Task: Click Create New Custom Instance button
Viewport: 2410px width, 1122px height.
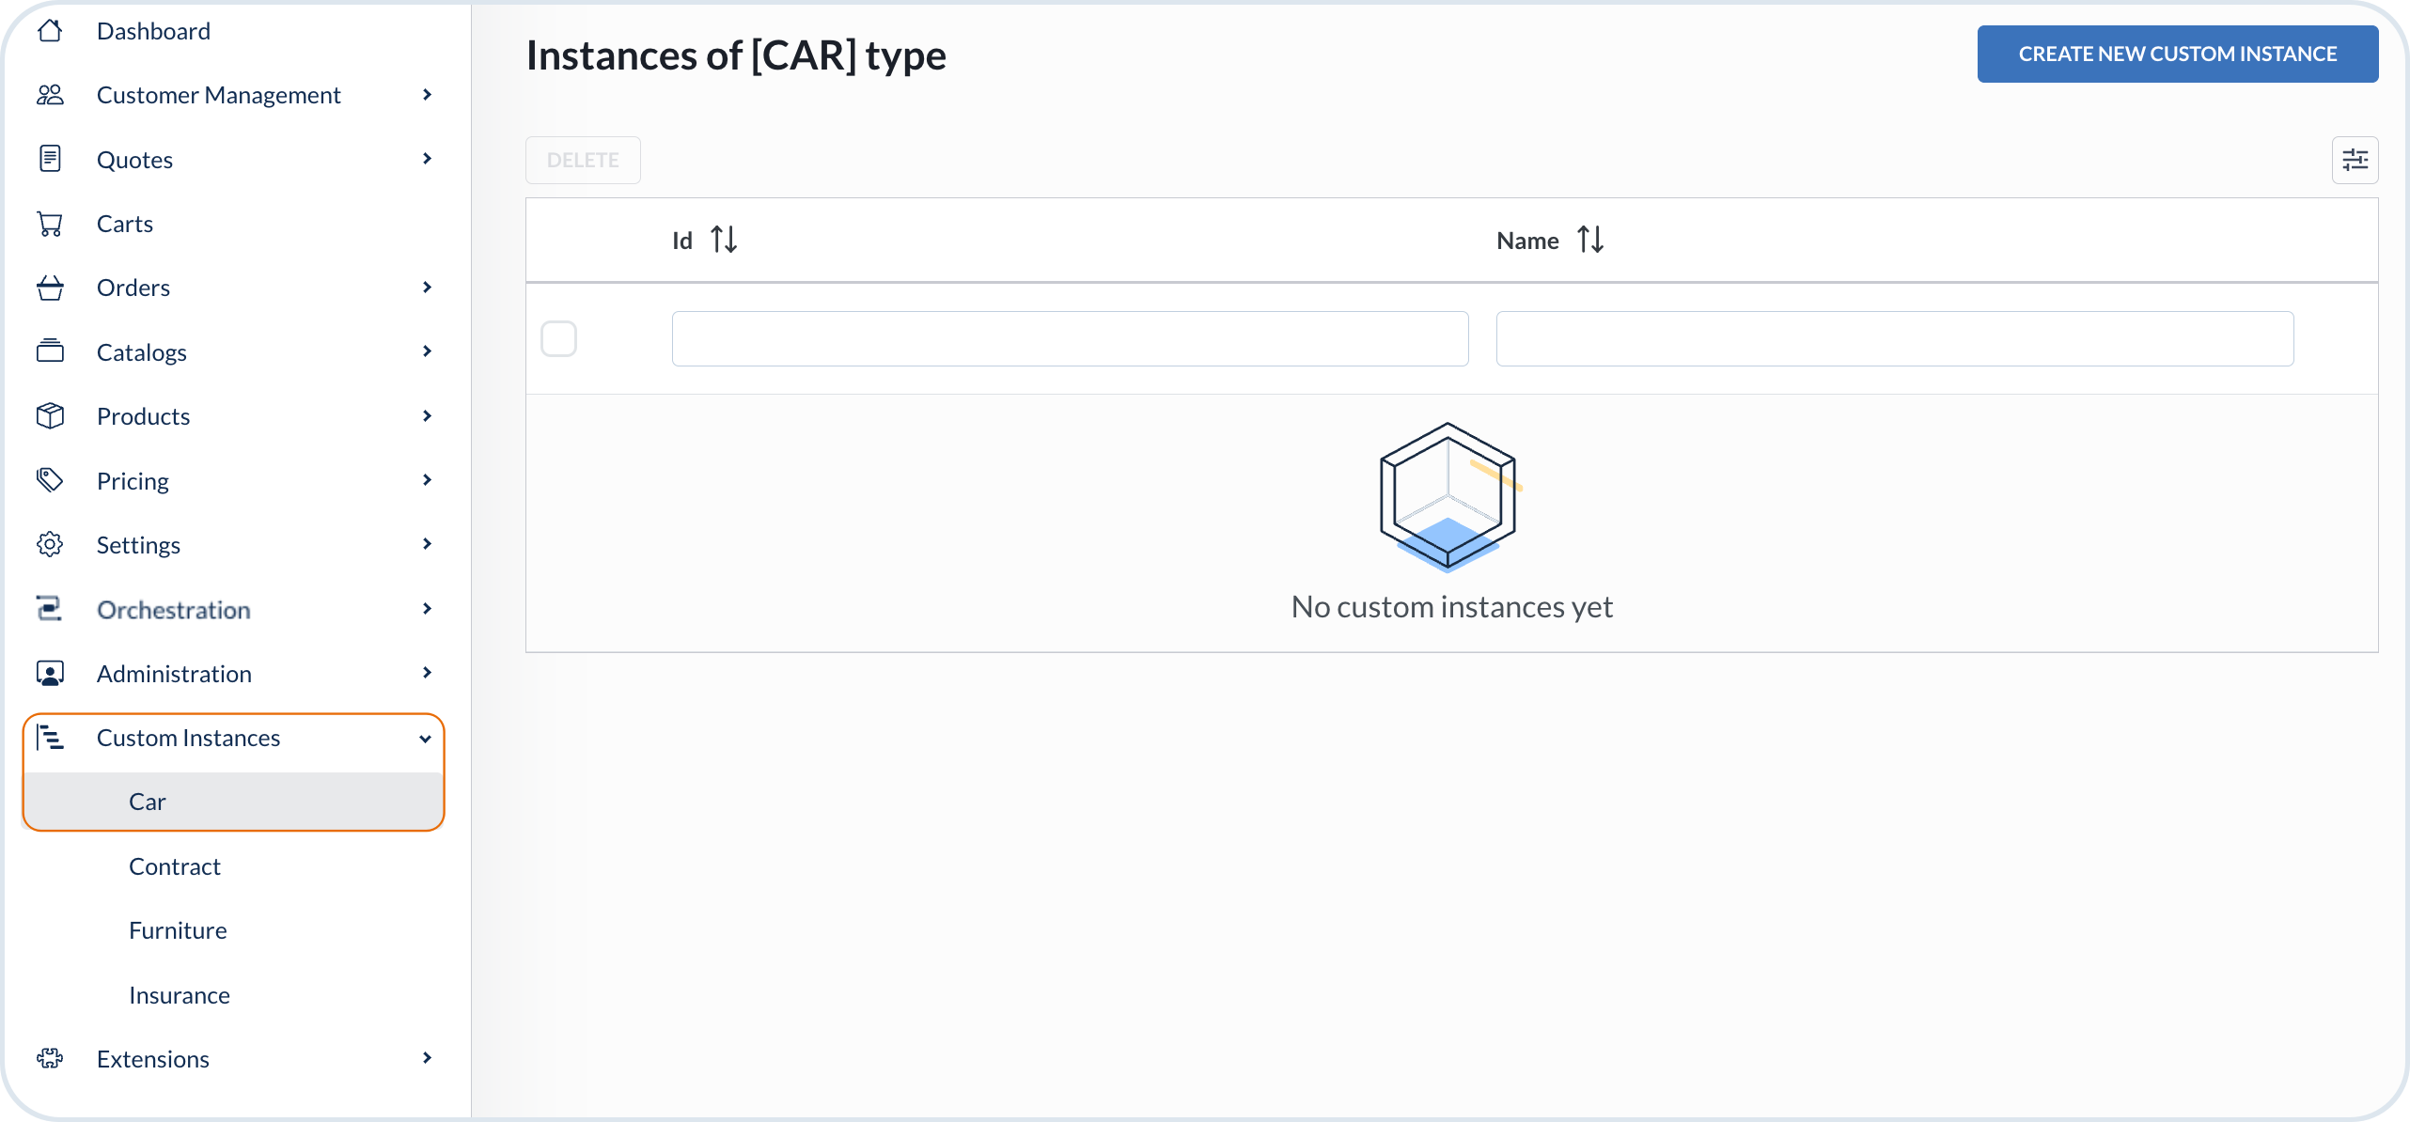Action: click(2177, 54)
